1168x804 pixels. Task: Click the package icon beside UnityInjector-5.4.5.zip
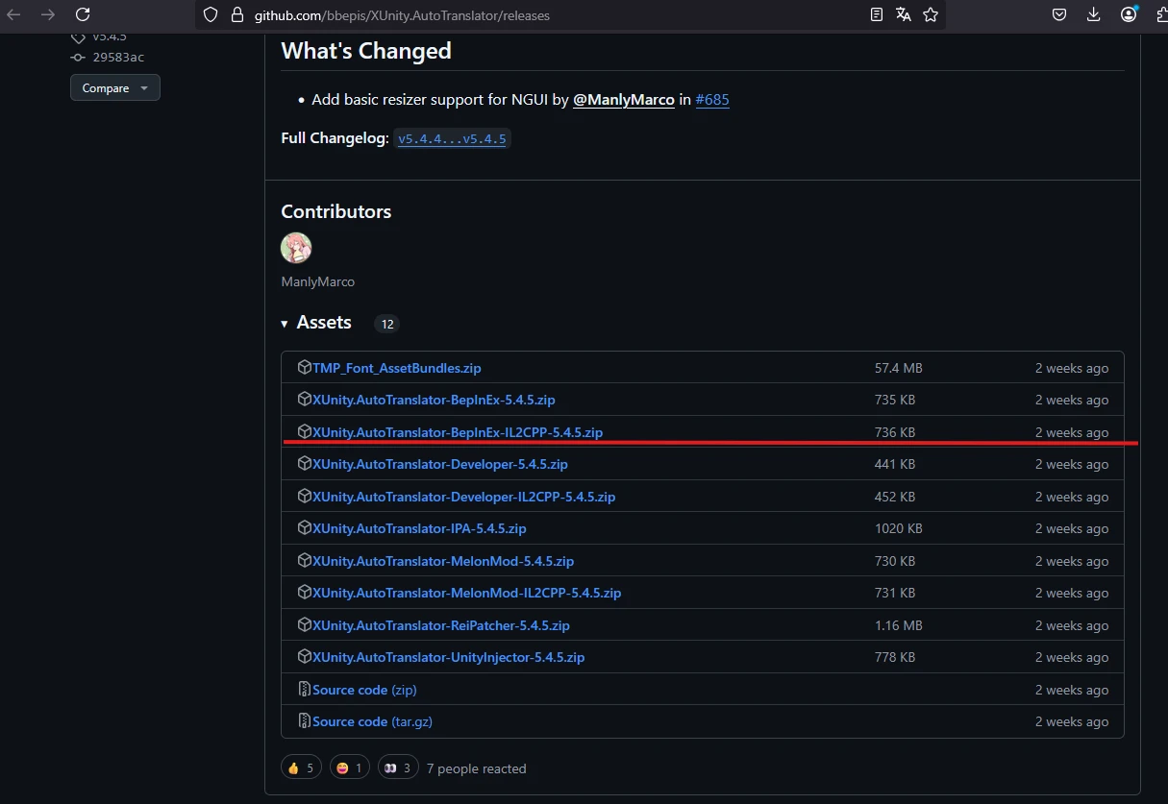[305, 657]
